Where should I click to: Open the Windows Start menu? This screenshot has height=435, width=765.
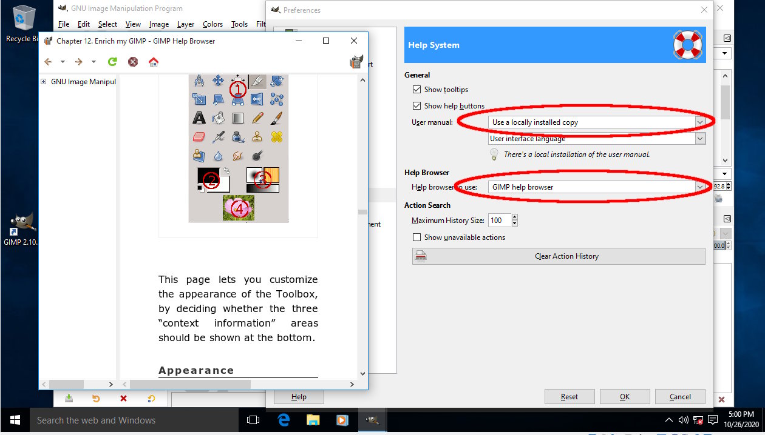tap(15, 420)
